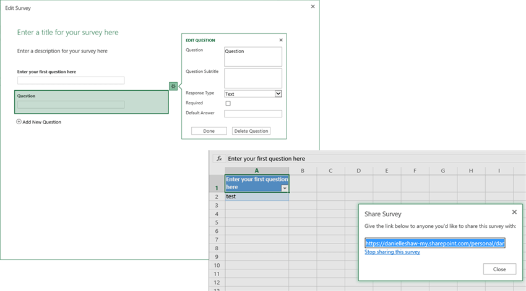Close the Share Survey dialog with X
Image resolution: width=526 pixels, height=291 pixels.
514,212
